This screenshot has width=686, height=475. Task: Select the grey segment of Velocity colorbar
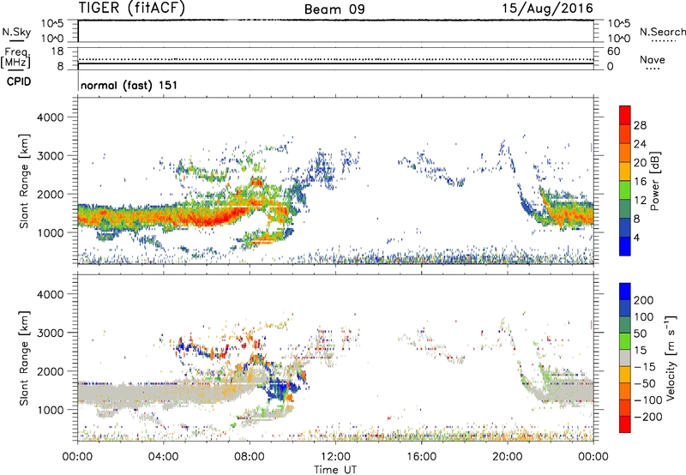point(625,358)
